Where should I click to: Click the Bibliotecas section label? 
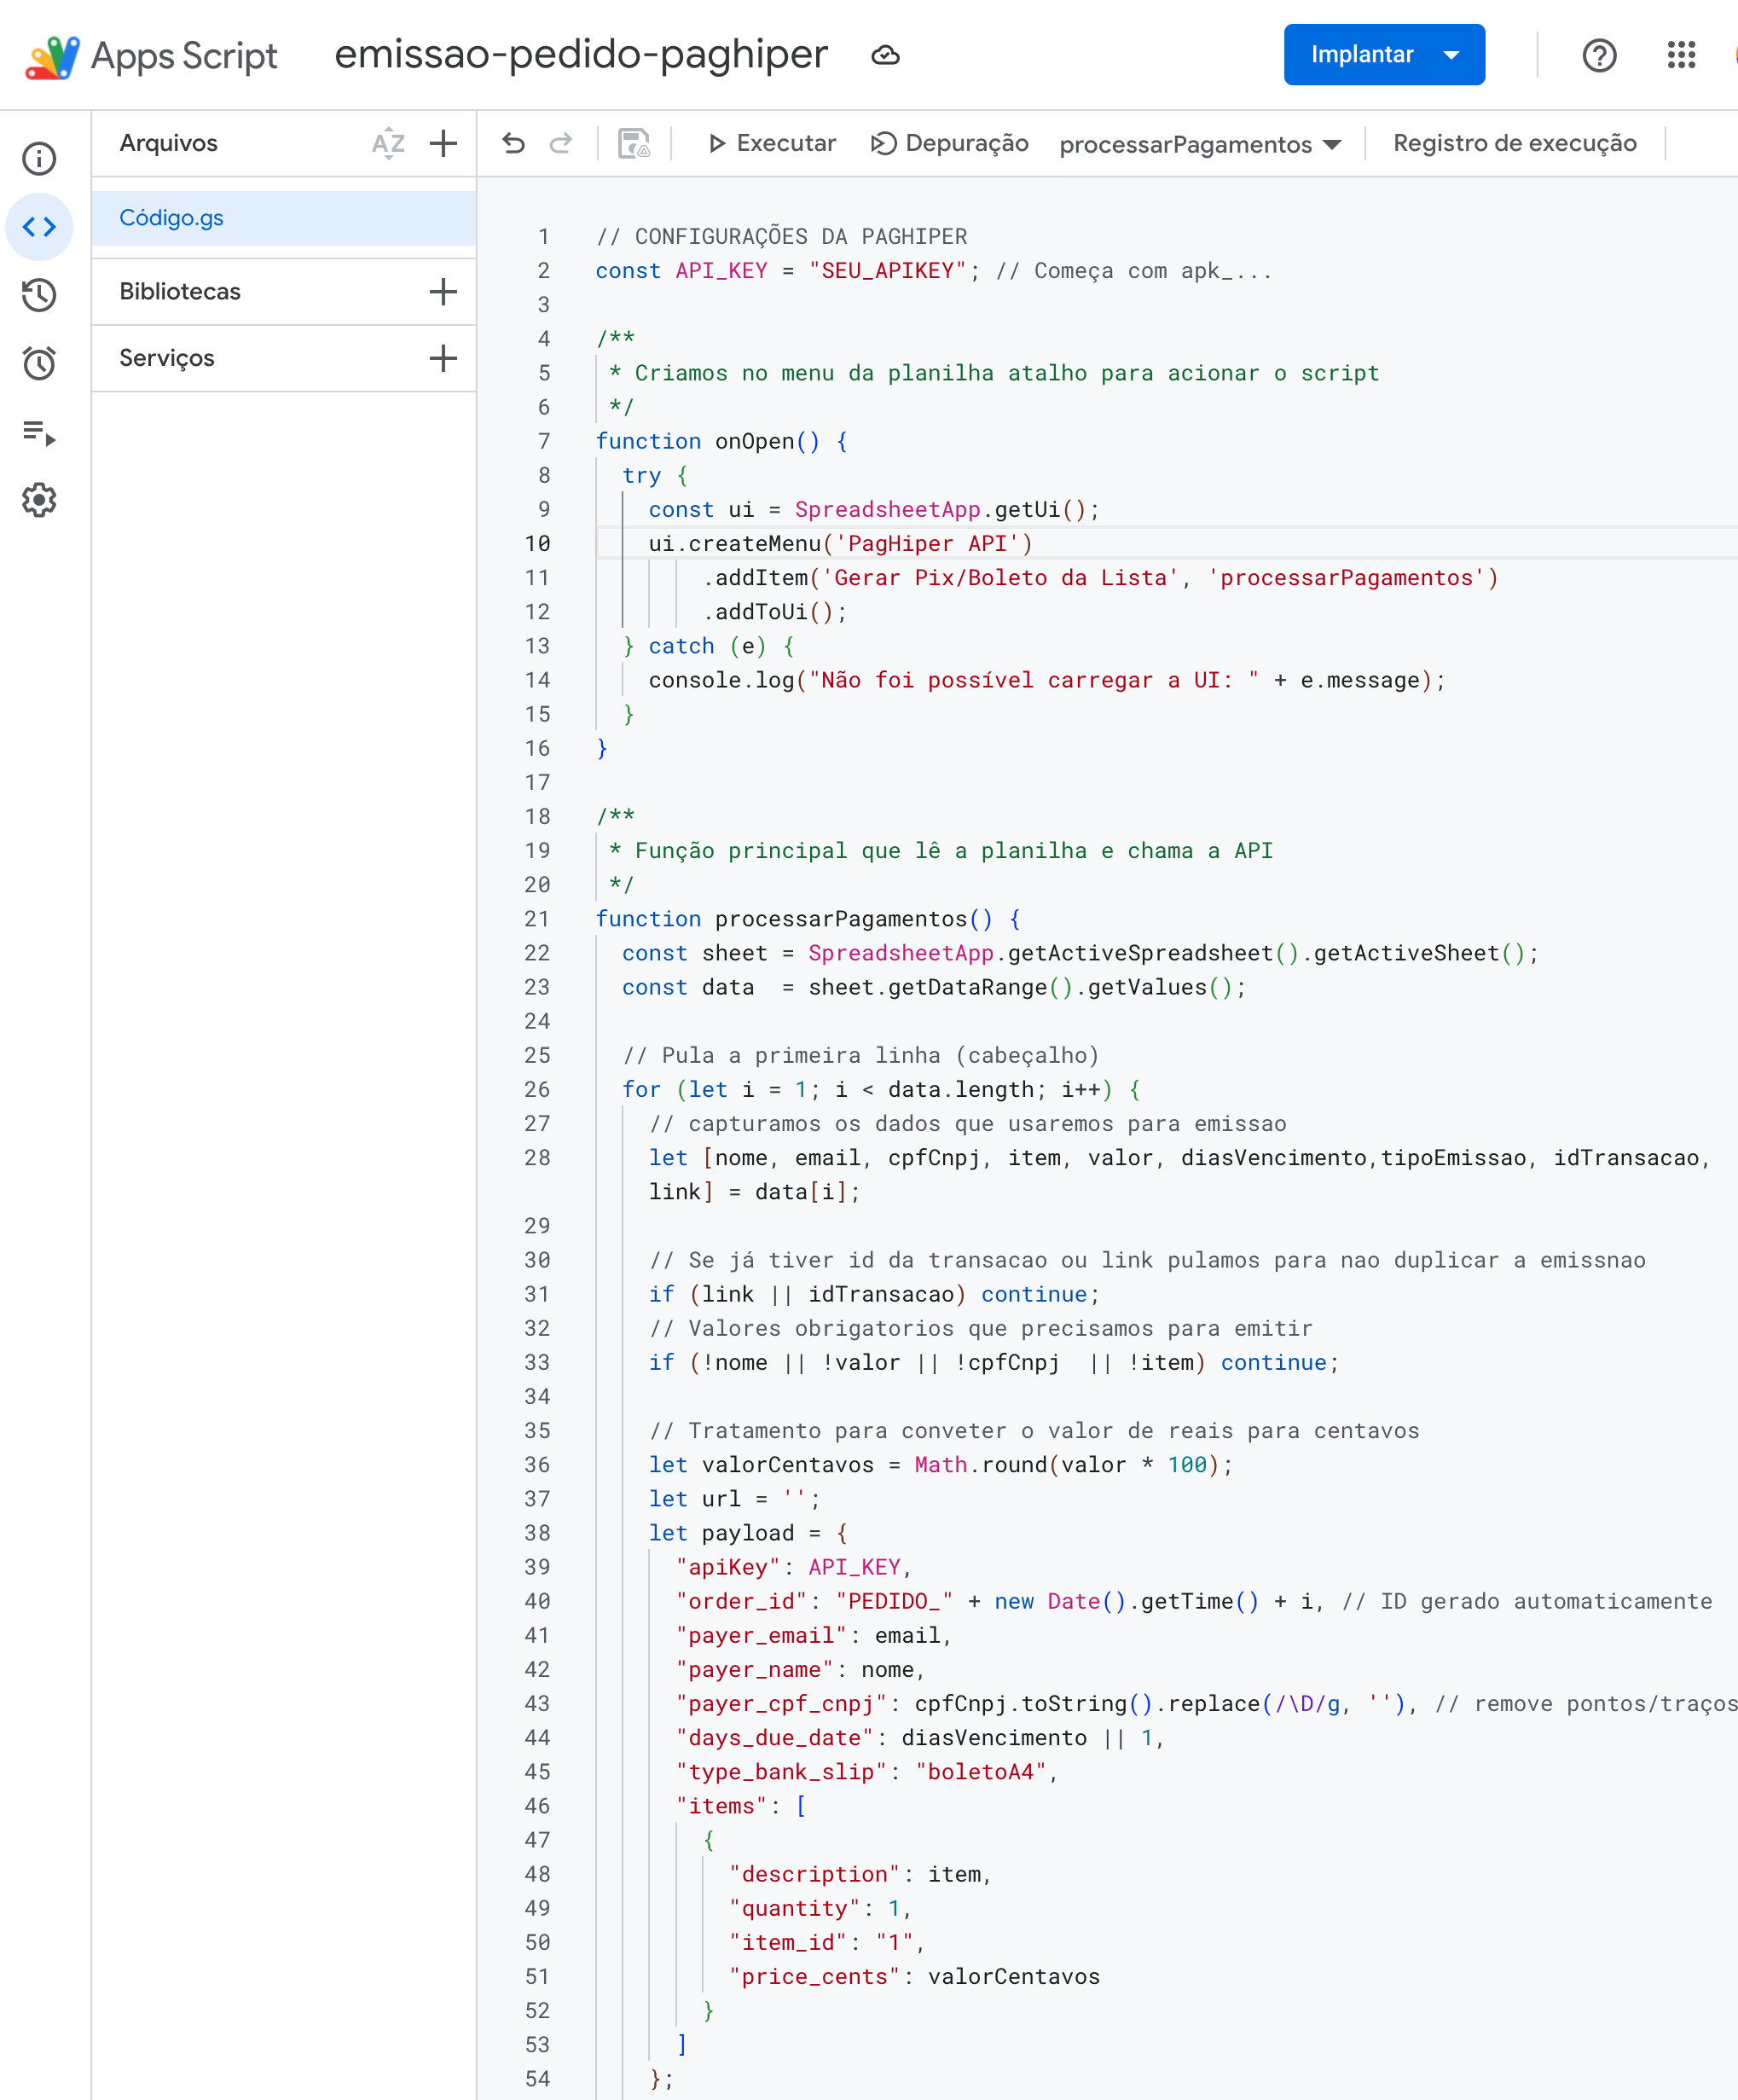pyautogui.click(x=180, y=291)
